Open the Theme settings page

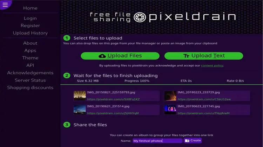click(30, 58)
